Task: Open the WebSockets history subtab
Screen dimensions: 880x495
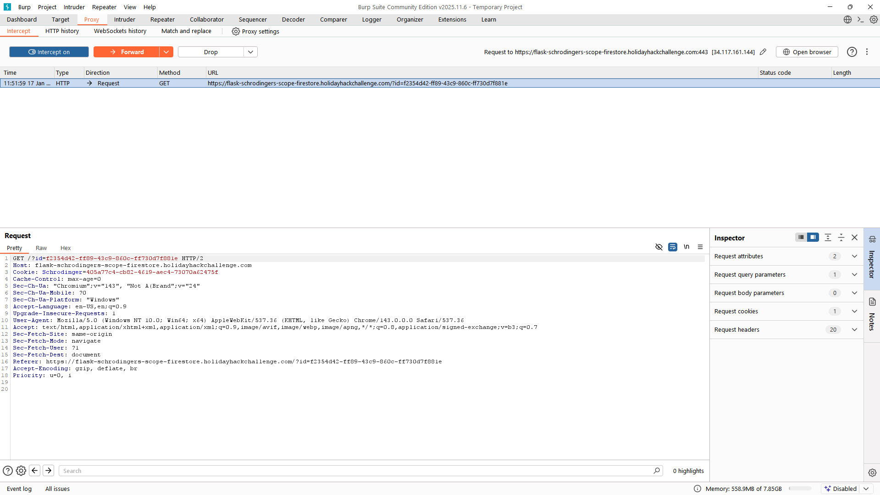Action: click(120, 31)
